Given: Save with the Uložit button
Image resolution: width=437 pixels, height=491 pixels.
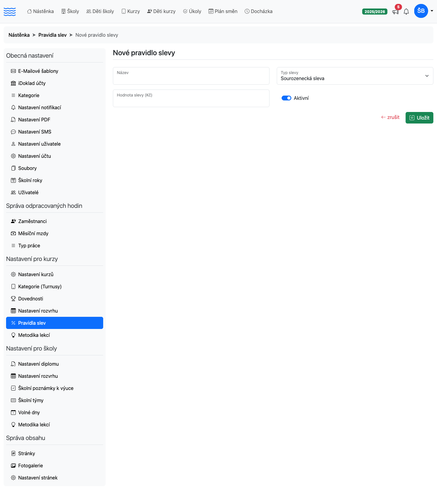Looking at the screenshot, I should [x=419, y=118].
